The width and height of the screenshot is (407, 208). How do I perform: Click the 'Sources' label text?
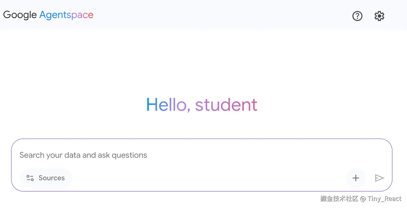pos(52,178)
